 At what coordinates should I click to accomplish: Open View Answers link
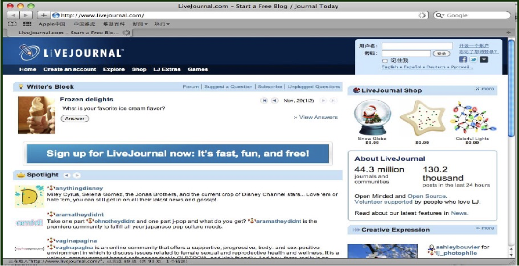[316, 117]
